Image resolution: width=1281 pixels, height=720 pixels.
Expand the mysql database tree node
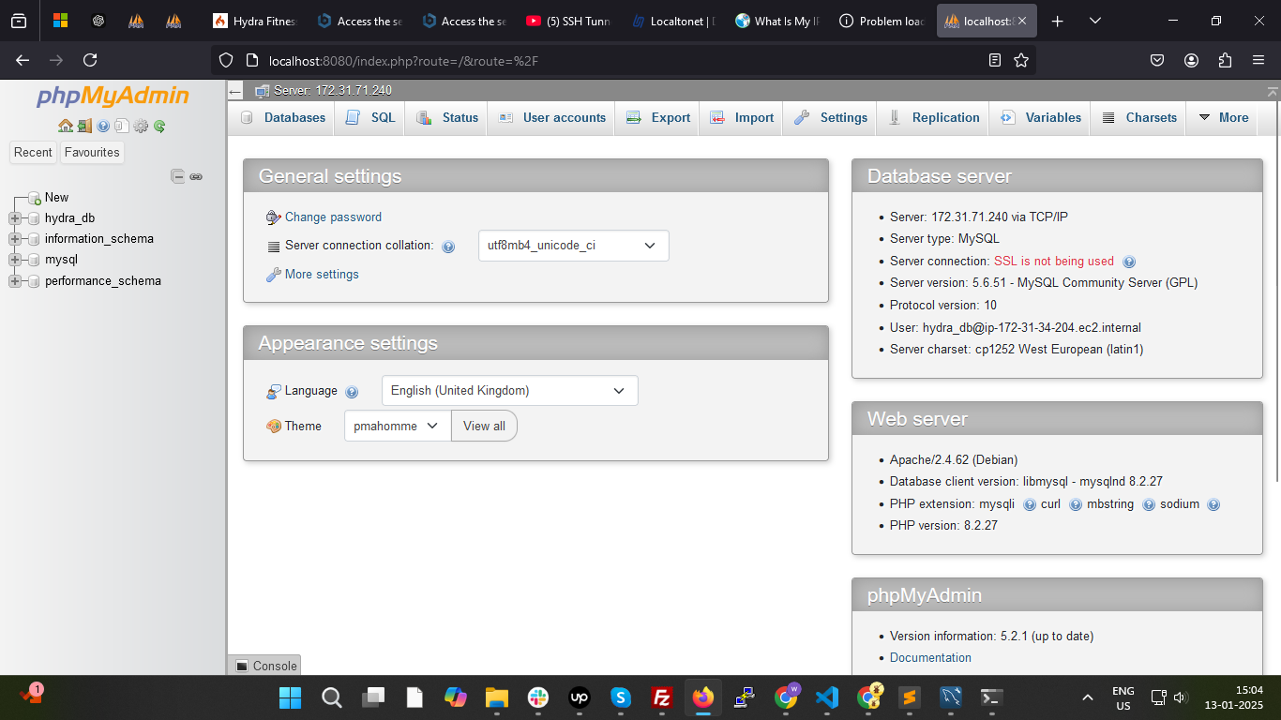pyautogui.click(x=14, y=260)
